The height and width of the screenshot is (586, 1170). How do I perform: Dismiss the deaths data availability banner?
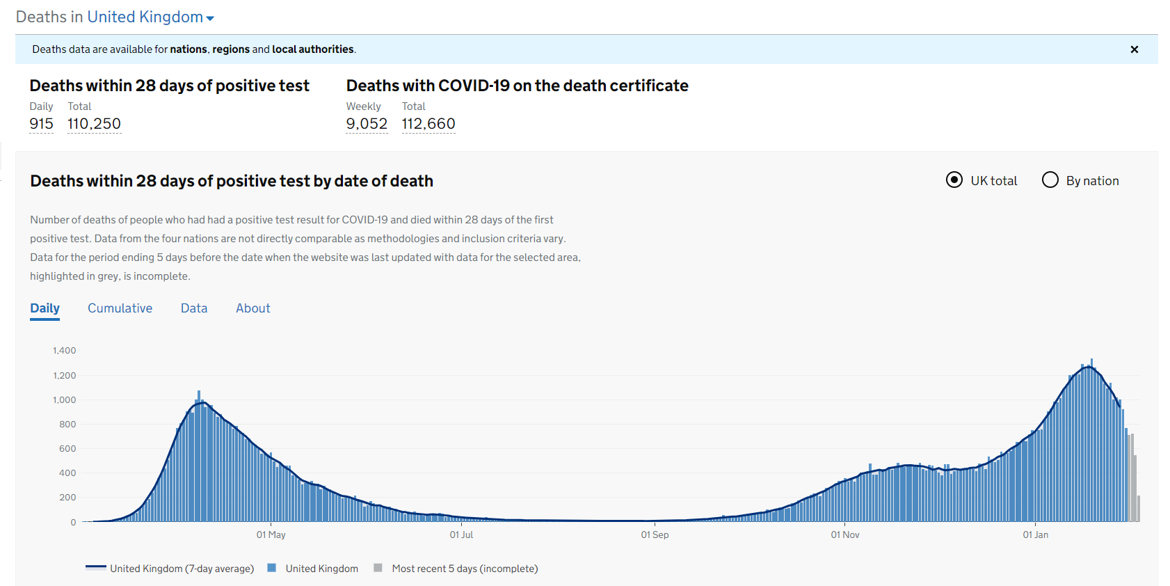1134,49
